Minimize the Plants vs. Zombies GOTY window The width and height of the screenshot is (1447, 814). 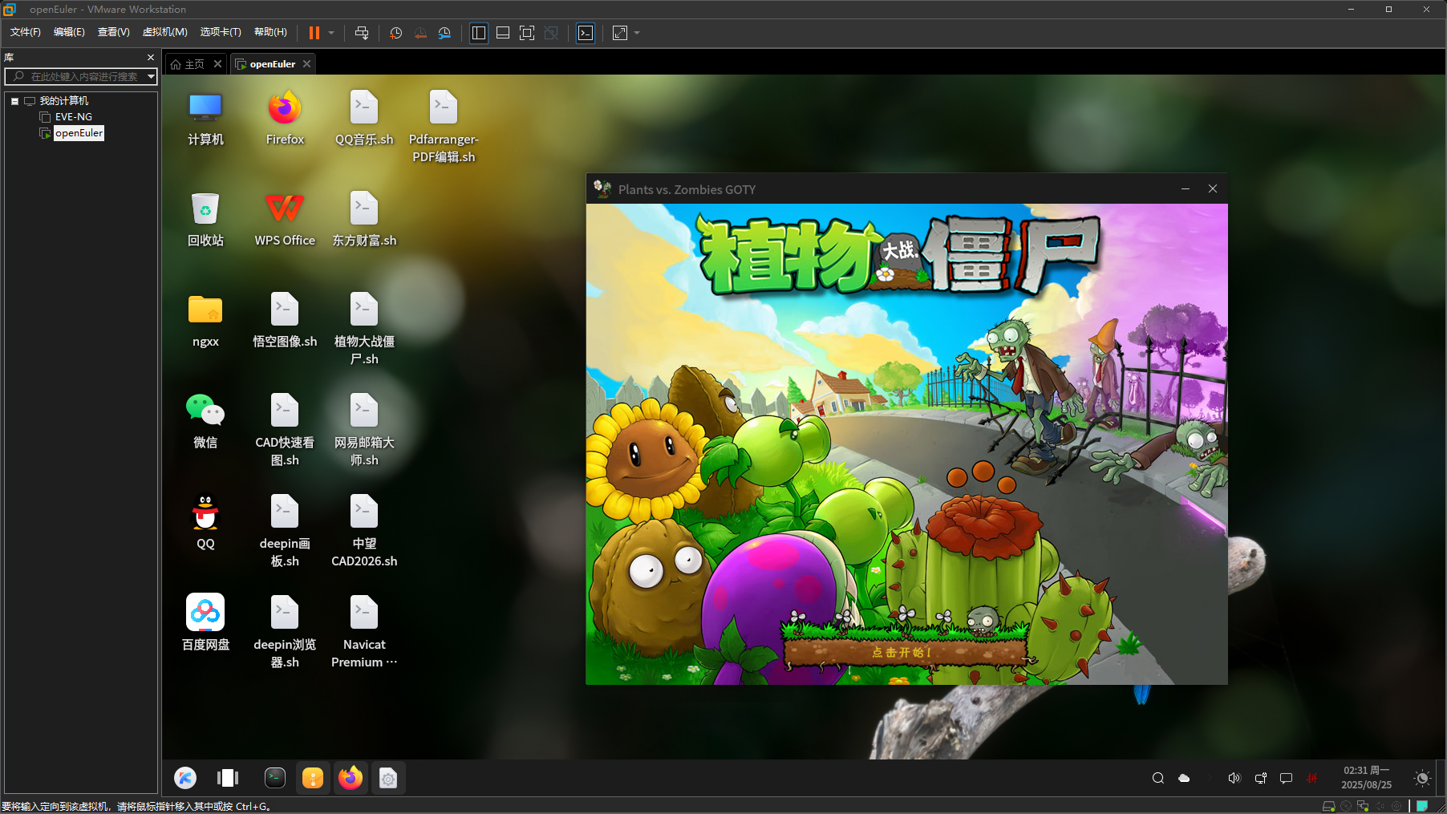coord(1185,189)
